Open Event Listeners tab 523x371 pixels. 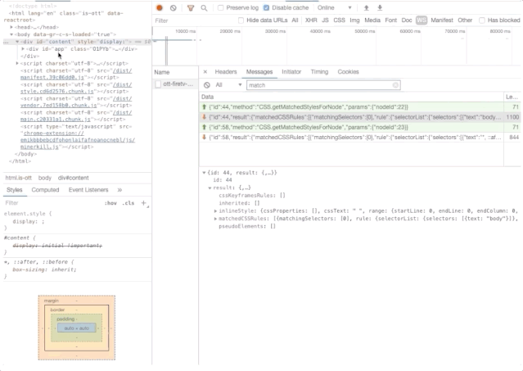88,190
